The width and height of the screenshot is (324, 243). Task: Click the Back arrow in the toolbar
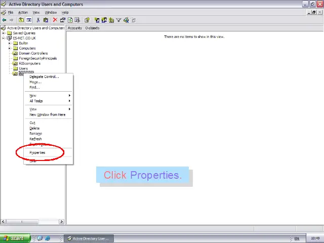click(x=4, y=20)
